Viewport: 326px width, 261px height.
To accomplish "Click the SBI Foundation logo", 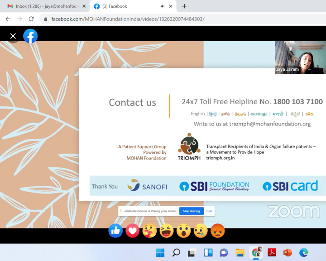I will [x=214, y=186].
